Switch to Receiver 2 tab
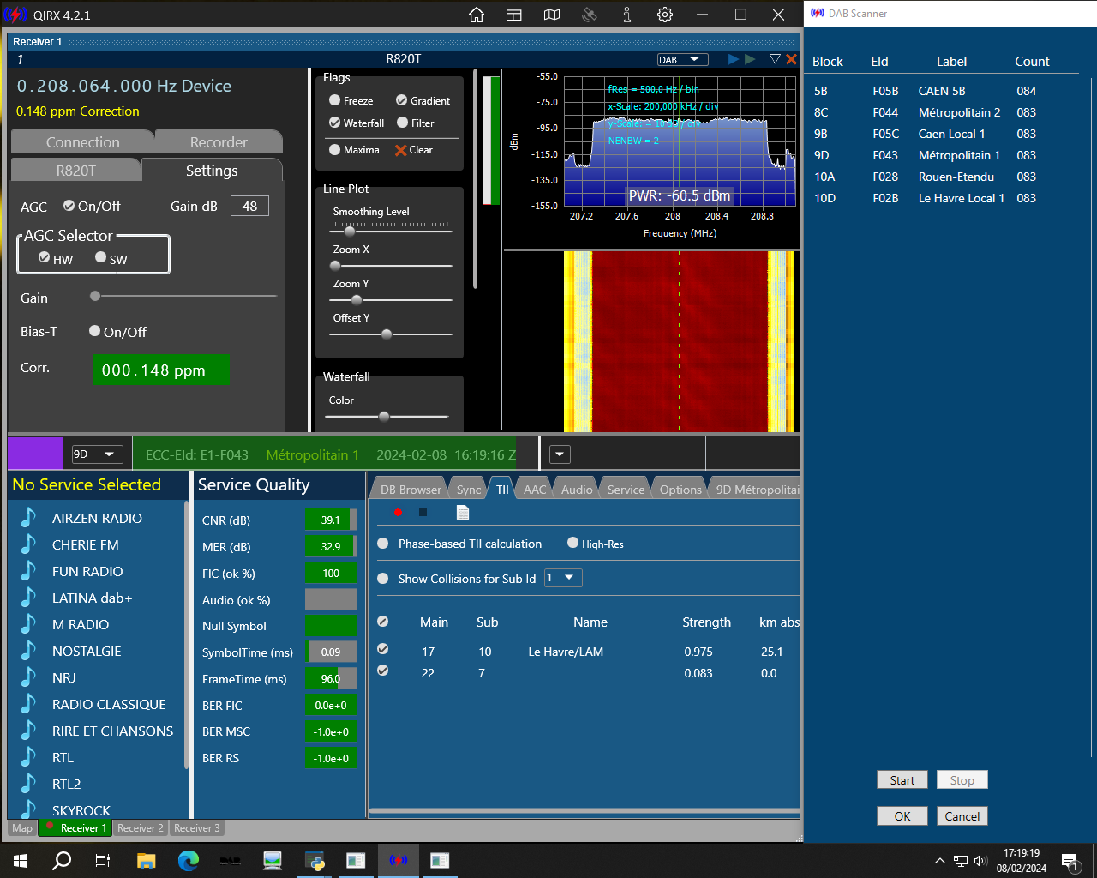1097x878 pixels. pyautogui.click(x=141, y=828)
